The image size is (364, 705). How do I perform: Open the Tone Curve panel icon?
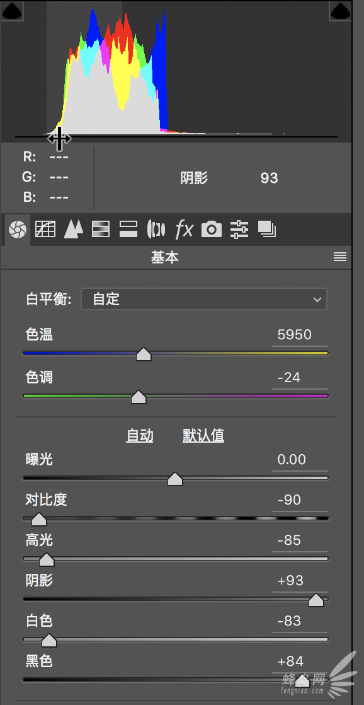[x=45, y=230]
